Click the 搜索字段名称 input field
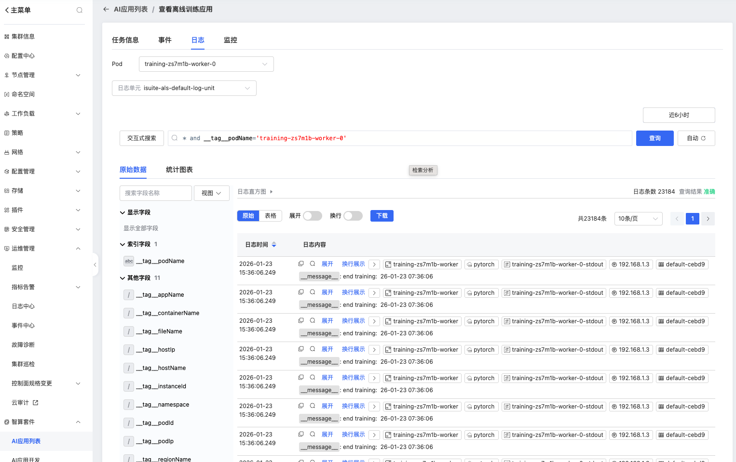The width and height of the screenshot is (736, 462). [155, 193]
